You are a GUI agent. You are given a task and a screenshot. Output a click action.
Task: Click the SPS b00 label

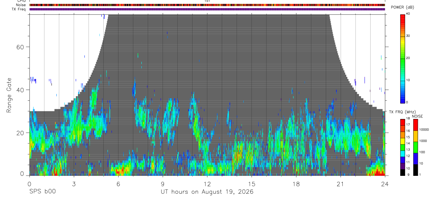(42, 192)
